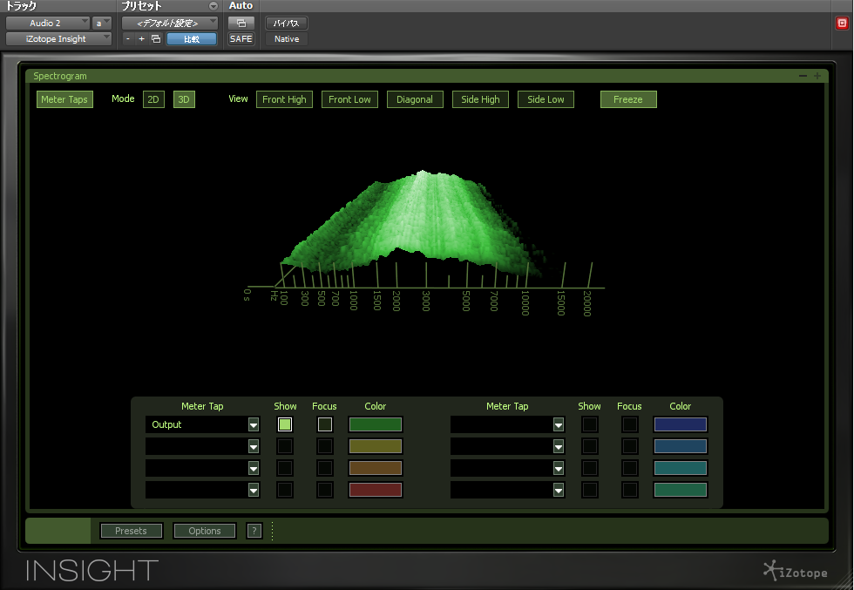Pick the dark green Output color swatch
The width and height of the screenshot is (854, 590).
click(x=376, y=424)
